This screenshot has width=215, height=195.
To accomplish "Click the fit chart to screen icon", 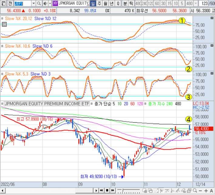I will [x=156, y=190].
